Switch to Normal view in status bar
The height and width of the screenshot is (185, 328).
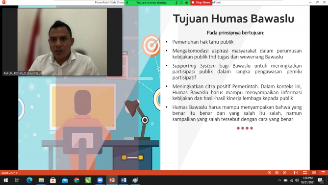296,173
